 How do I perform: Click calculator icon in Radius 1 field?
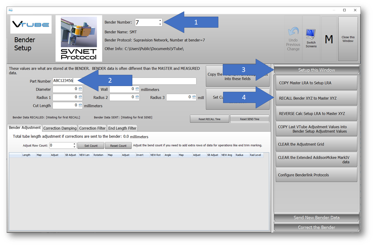[80, 97]
